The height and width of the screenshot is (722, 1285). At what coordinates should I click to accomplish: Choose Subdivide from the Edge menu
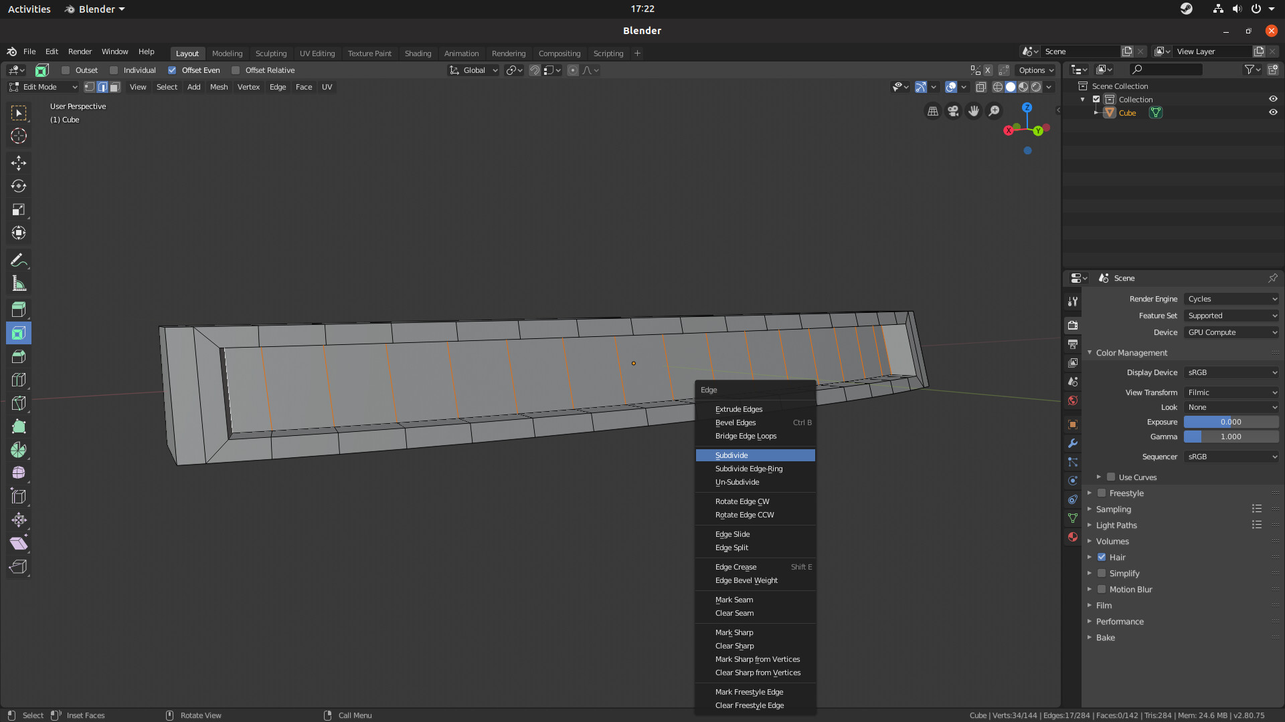756,455
